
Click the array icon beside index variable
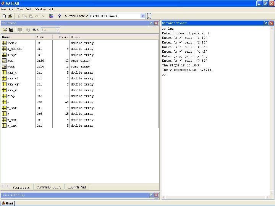[x=4, y=43]
